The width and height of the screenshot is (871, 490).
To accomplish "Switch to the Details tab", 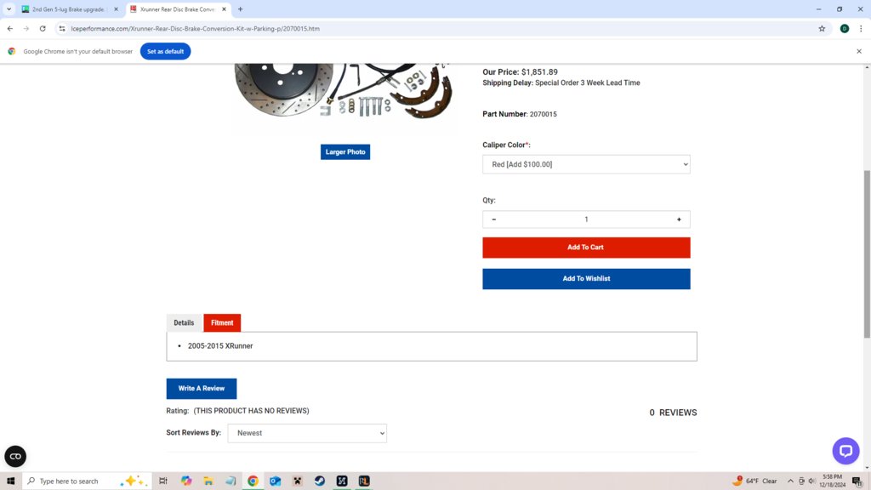I will [x=184, y=322].
